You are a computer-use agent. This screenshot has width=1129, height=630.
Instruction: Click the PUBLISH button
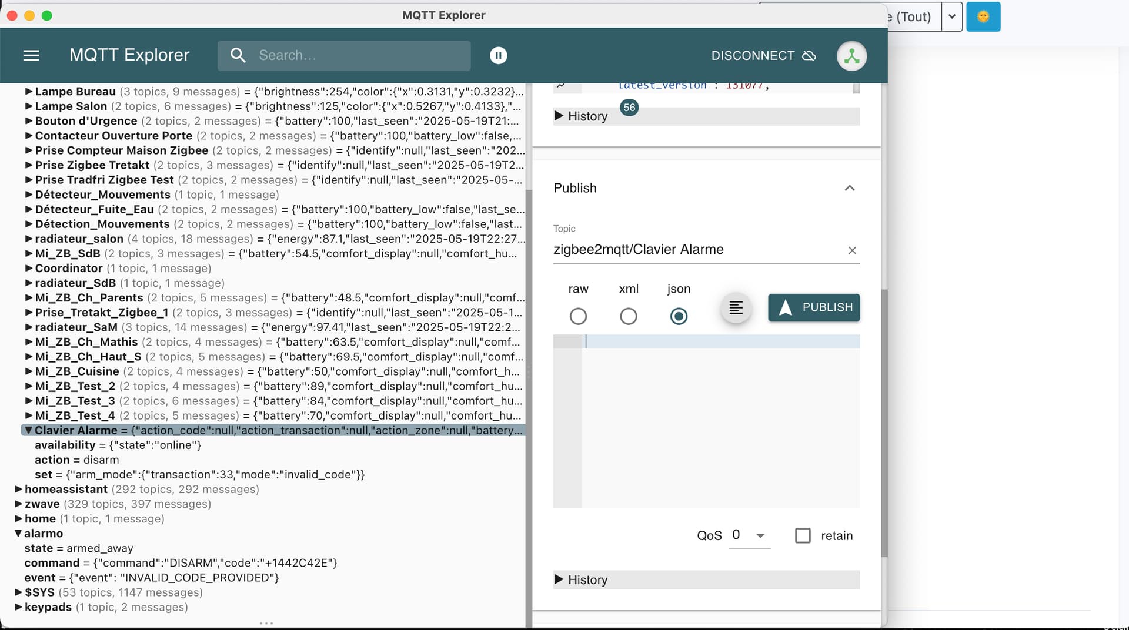point(814,307)
